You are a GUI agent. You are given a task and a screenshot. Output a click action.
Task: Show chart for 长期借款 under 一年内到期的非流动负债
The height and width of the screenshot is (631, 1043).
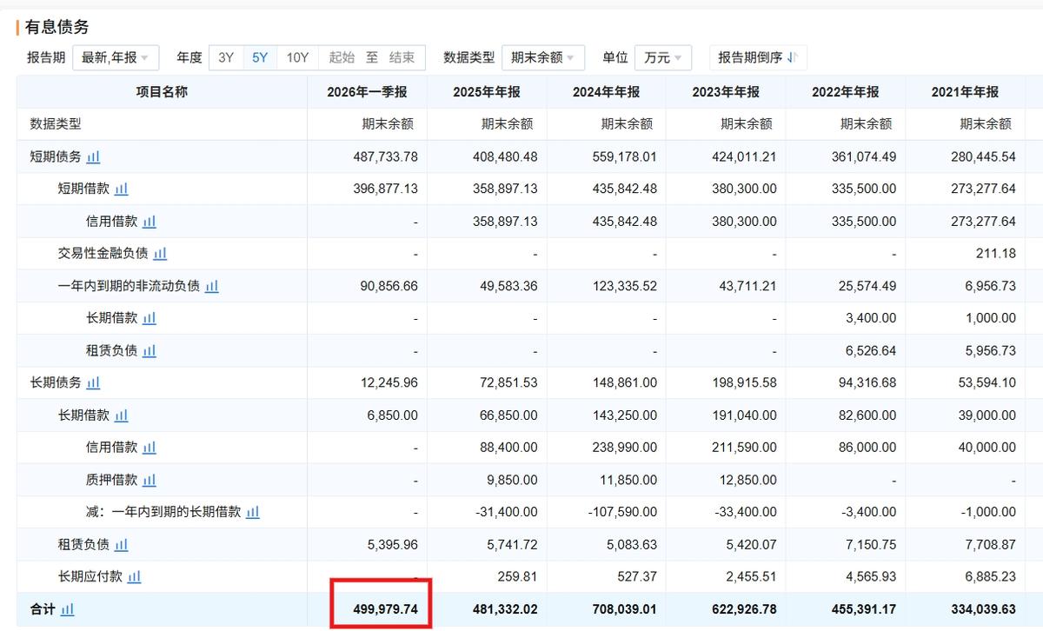(149, 318)
